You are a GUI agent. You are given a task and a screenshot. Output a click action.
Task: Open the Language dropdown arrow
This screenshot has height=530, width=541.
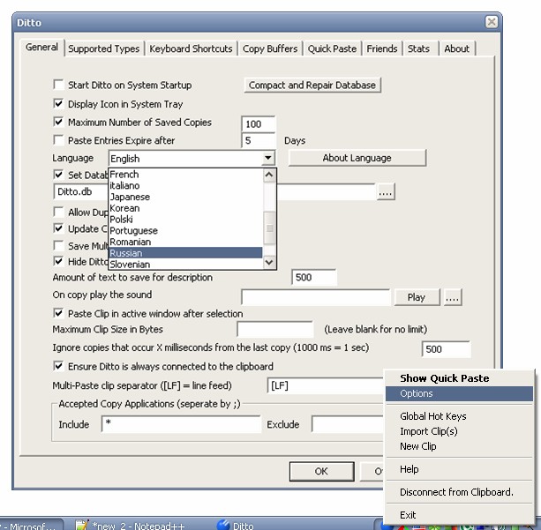coord(268,158)
